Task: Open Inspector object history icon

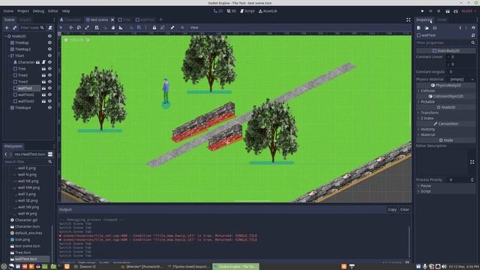Action: coord(473,28)
